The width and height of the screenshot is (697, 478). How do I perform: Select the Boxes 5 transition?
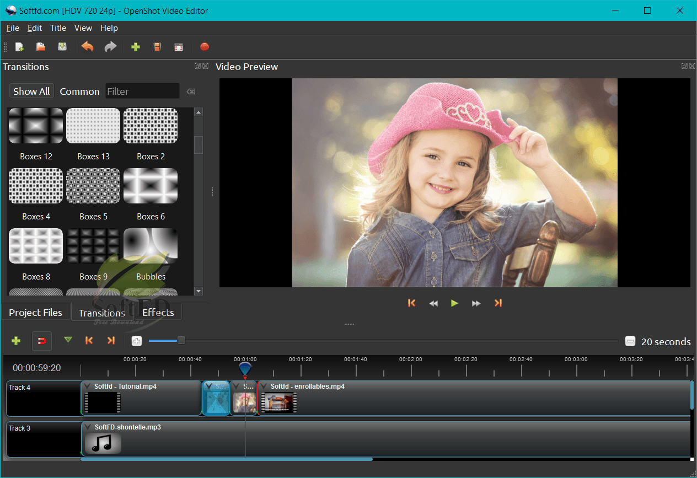click(x=93, y=195)
